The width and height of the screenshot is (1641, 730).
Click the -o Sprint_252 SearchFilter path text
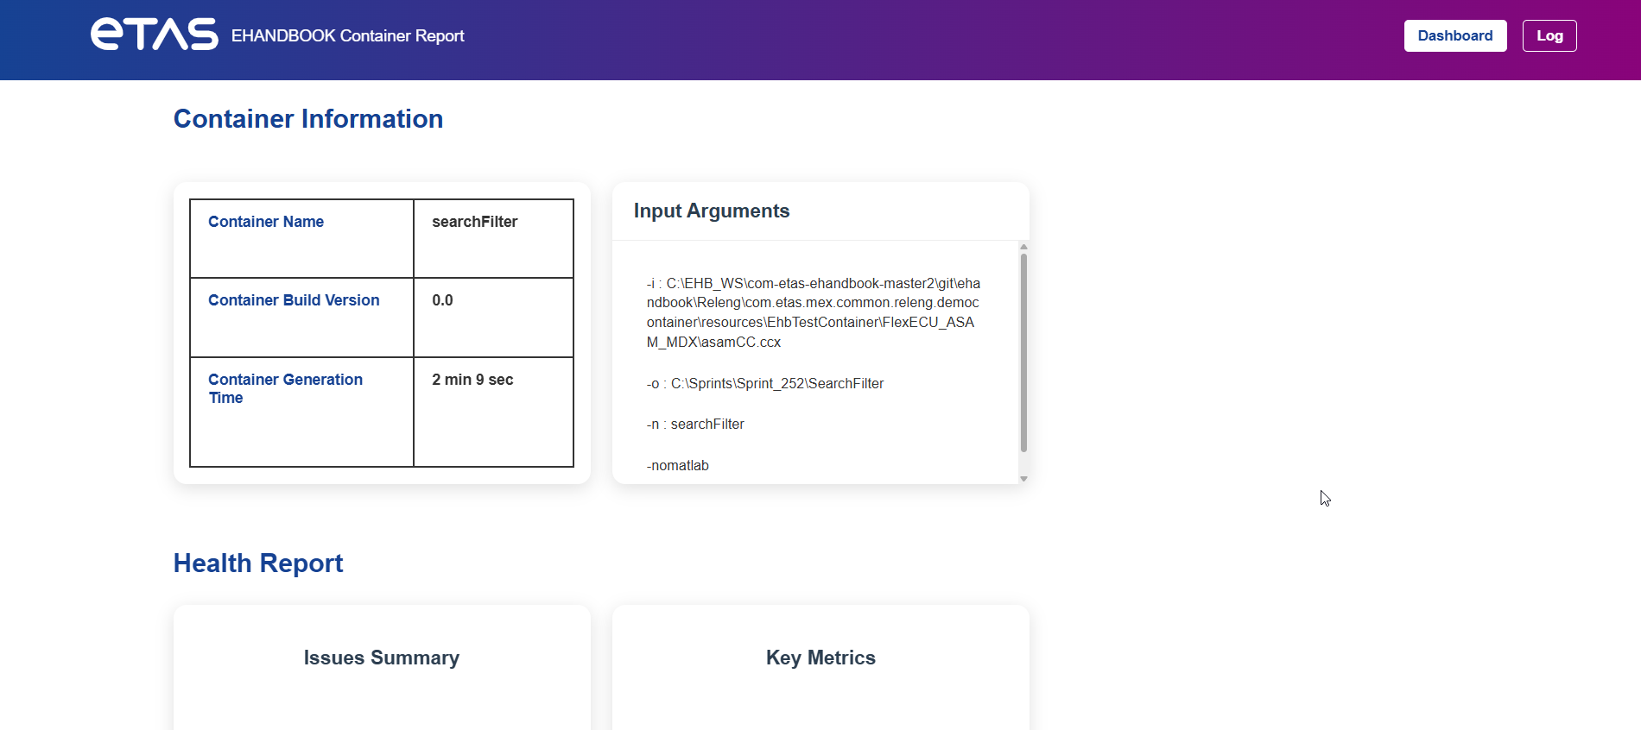tap(764, 383)
